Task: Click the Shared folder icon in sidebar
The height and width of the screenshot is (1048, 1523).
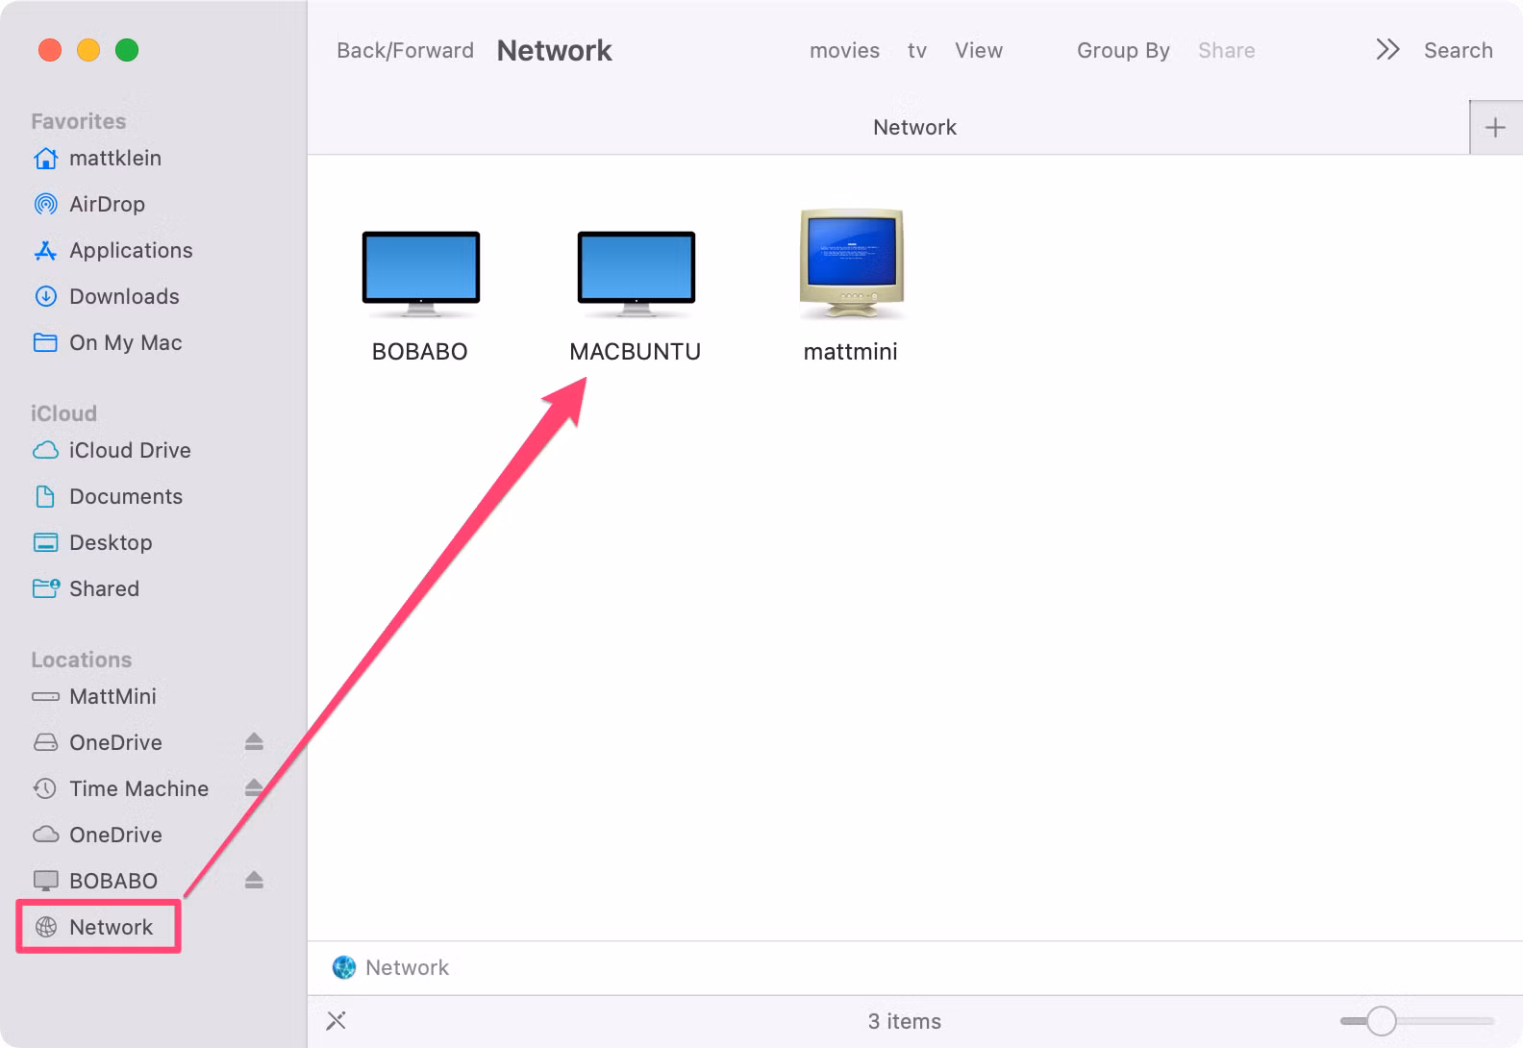Action: click(45, 589)
